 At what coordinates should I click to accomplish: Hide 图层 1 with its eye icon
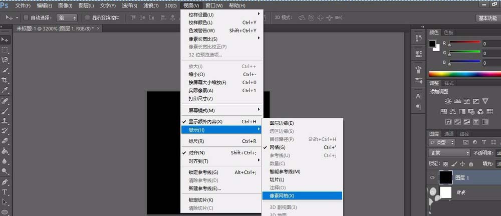pyautogui.click(x=432, y=177)
